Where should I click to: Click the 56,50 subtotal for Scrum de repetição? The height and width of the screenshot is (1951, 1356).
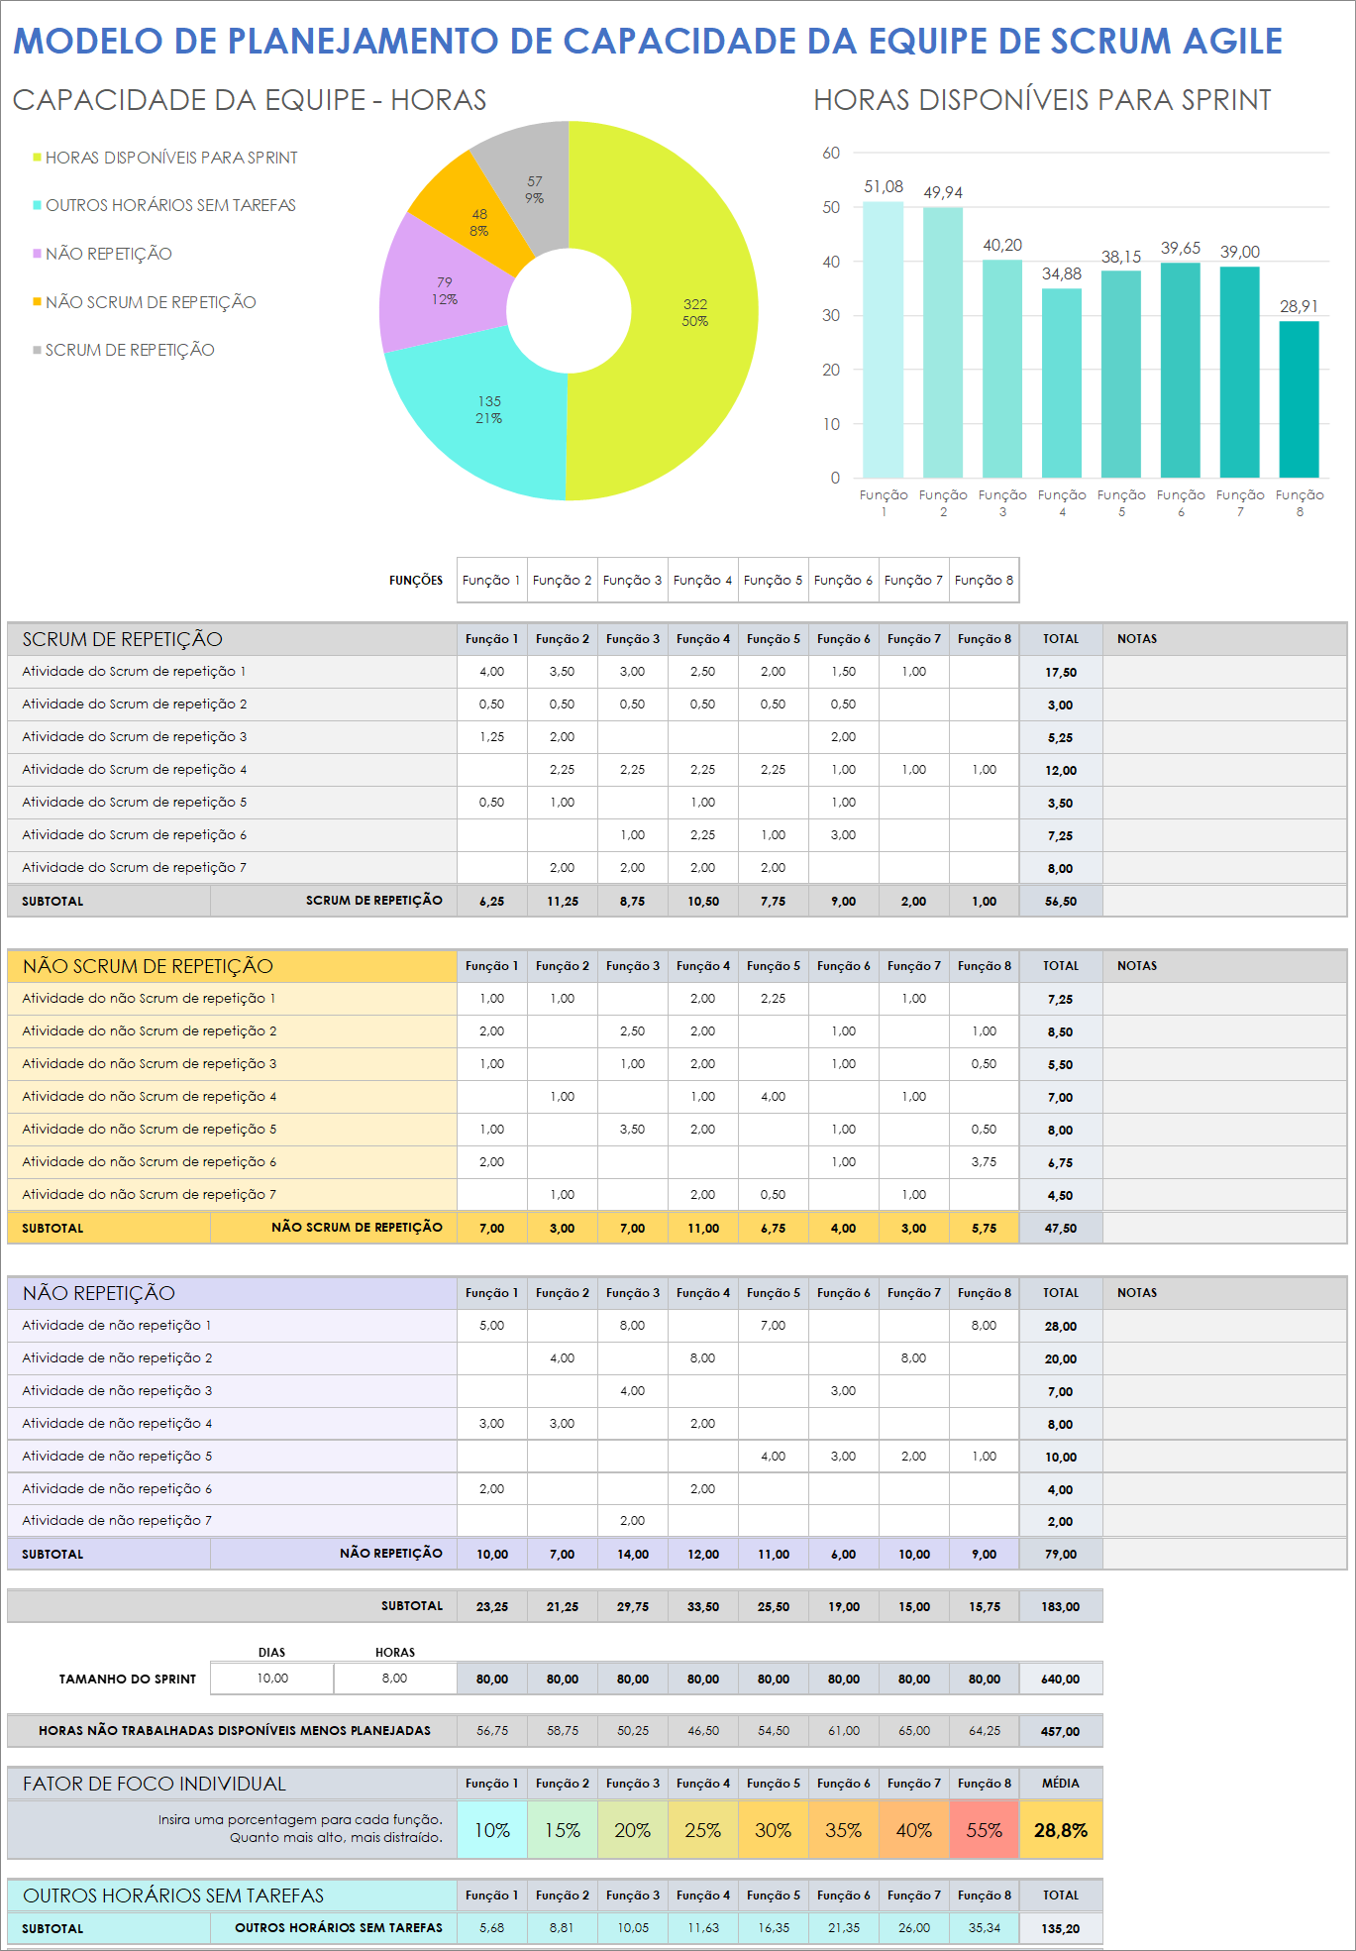coord(1061,902)
